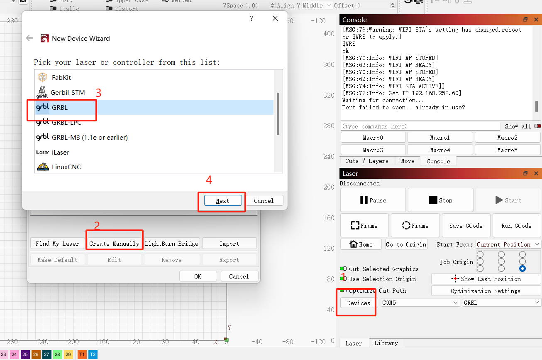Click the Start job button

508,200
